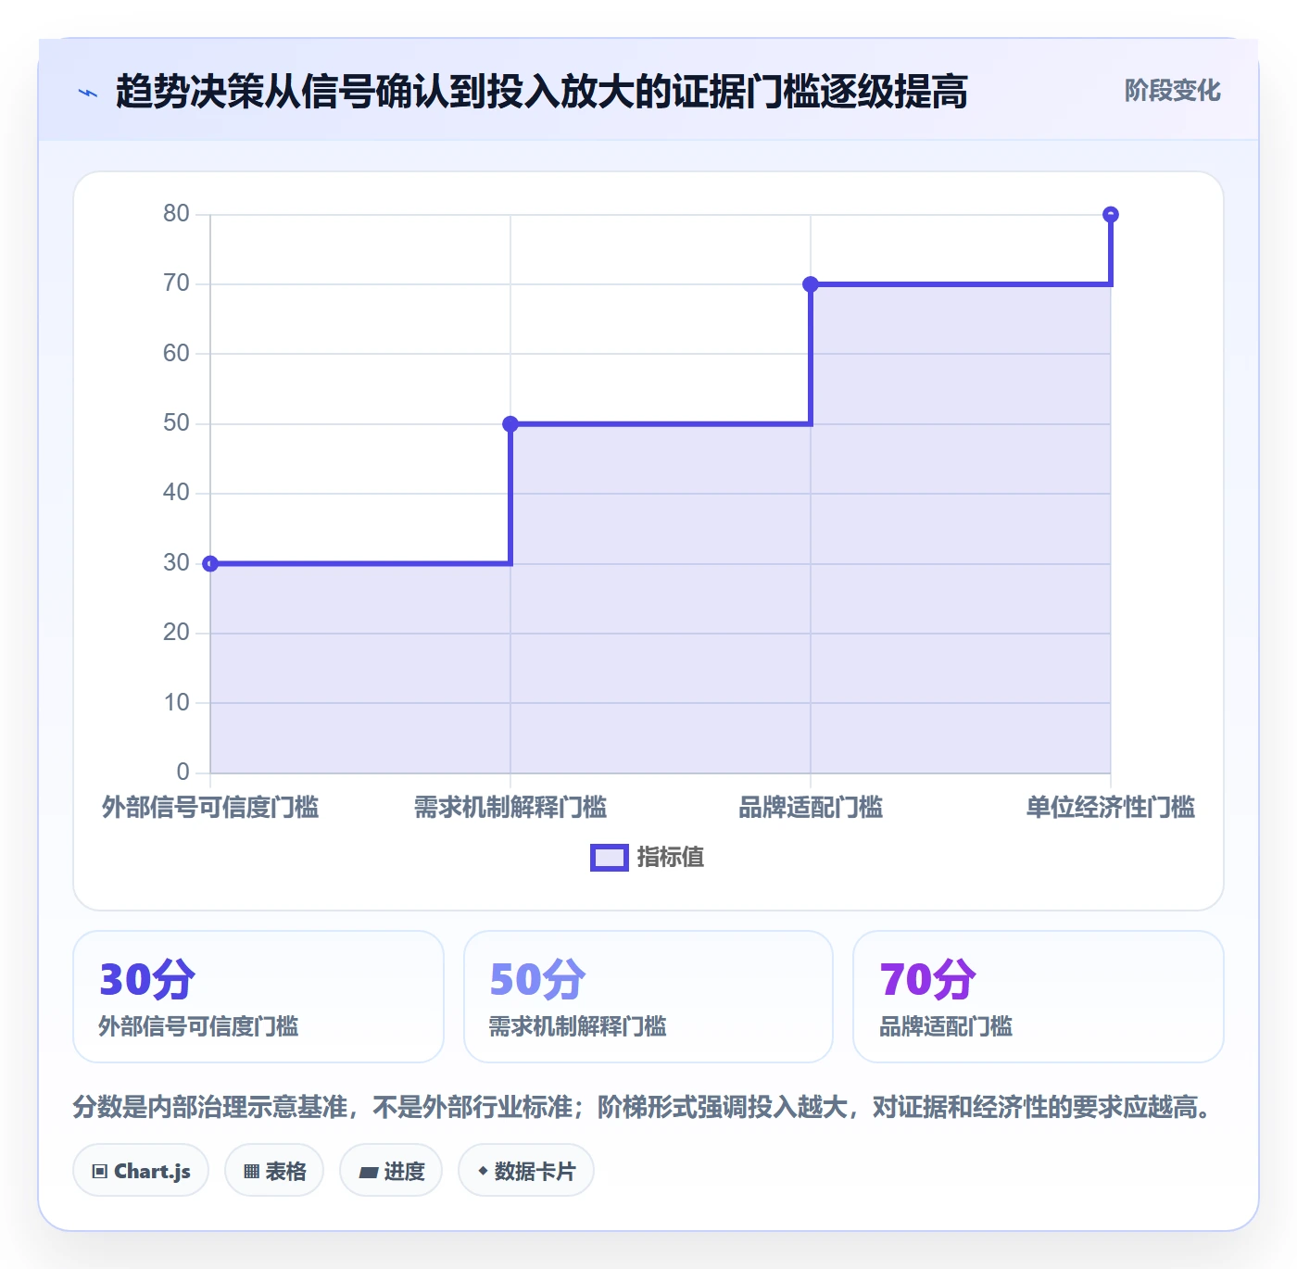Click the 外部信号可信度门槛 caption in the 30分 card
Image resolution: width=1297 pixels, height=1269 pixels.
pos(199,1026)
